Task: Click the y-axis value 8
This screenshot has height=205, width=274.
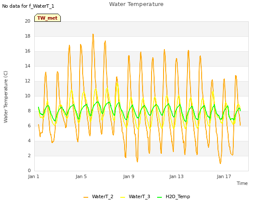Action: coord(29,111)
